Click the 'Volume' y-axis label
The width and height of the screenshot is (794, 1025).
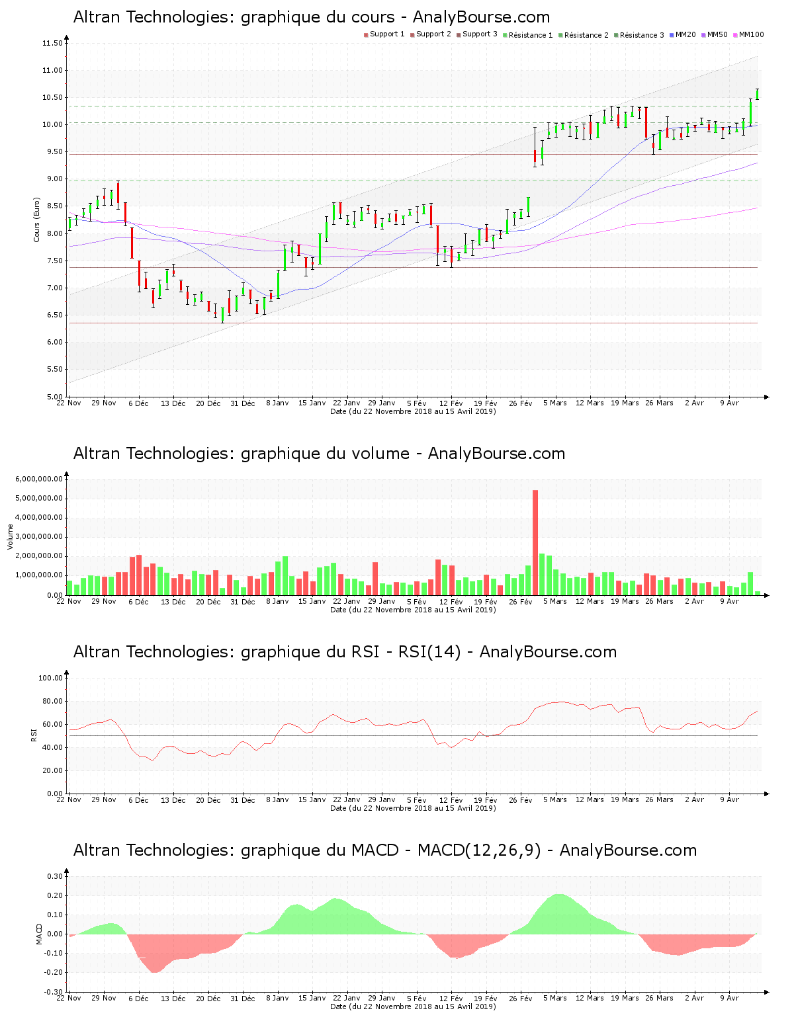[10, 537]
